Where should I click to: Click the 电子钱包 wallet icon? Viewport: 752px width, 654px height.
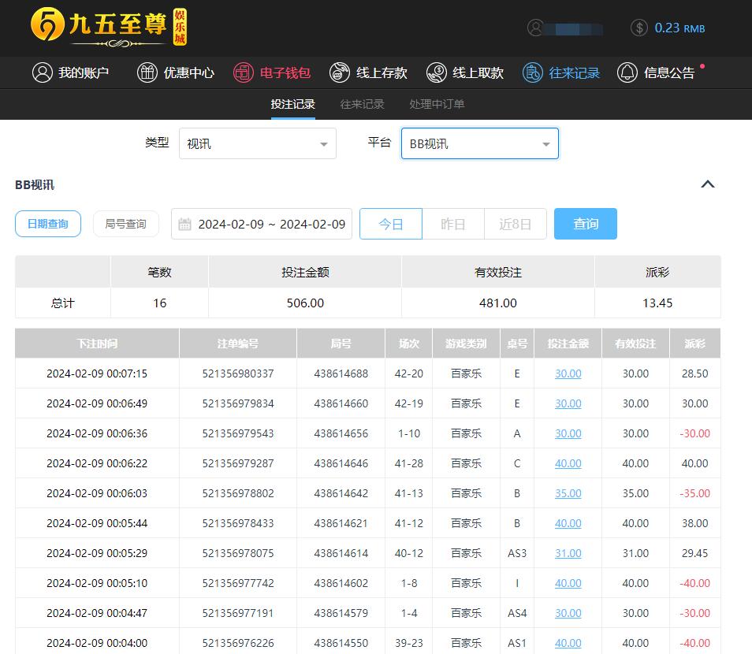[243, 72]
